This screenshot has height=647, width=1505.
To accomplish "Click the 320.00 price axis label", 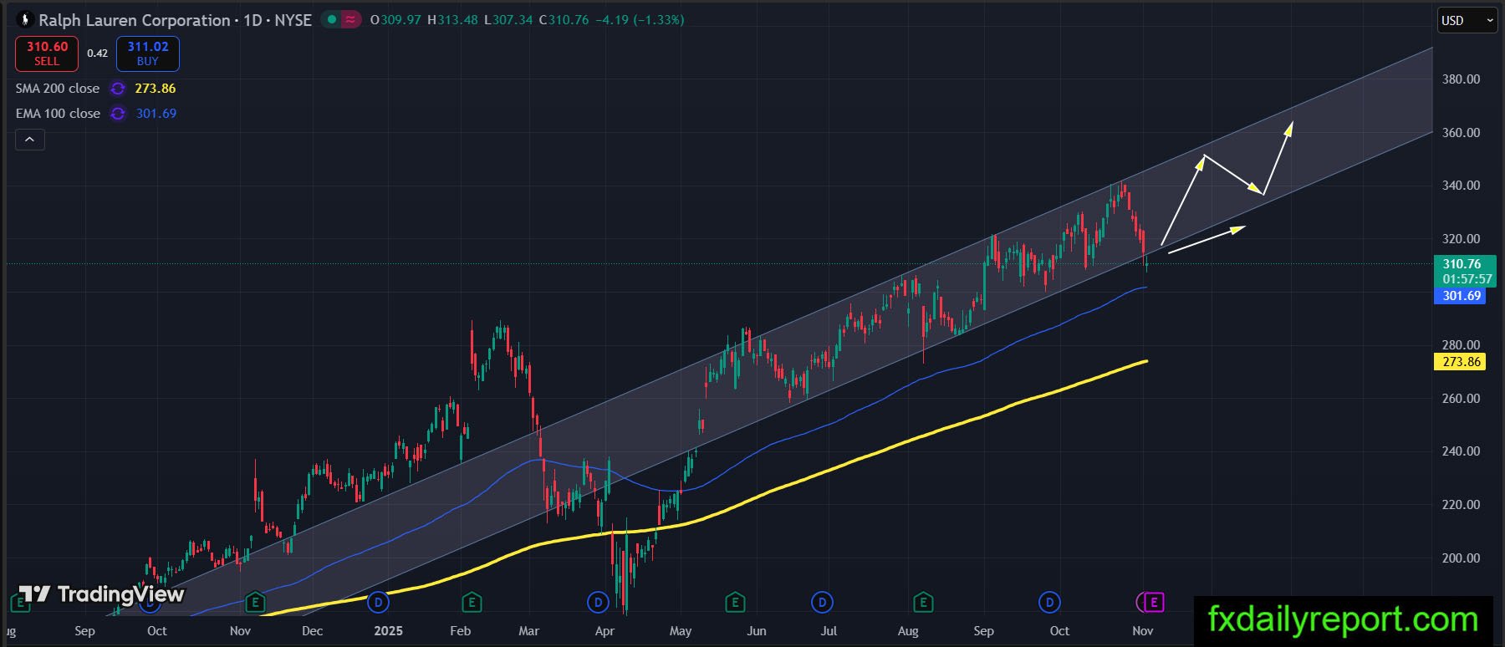I will [1462, 239].
